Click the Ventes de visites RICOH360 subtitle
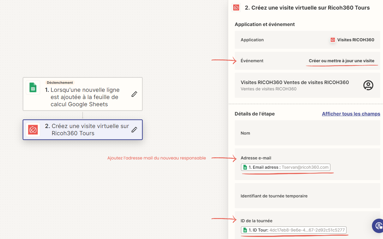This screenshot has width=383, height=239. (x=268, y=89)
